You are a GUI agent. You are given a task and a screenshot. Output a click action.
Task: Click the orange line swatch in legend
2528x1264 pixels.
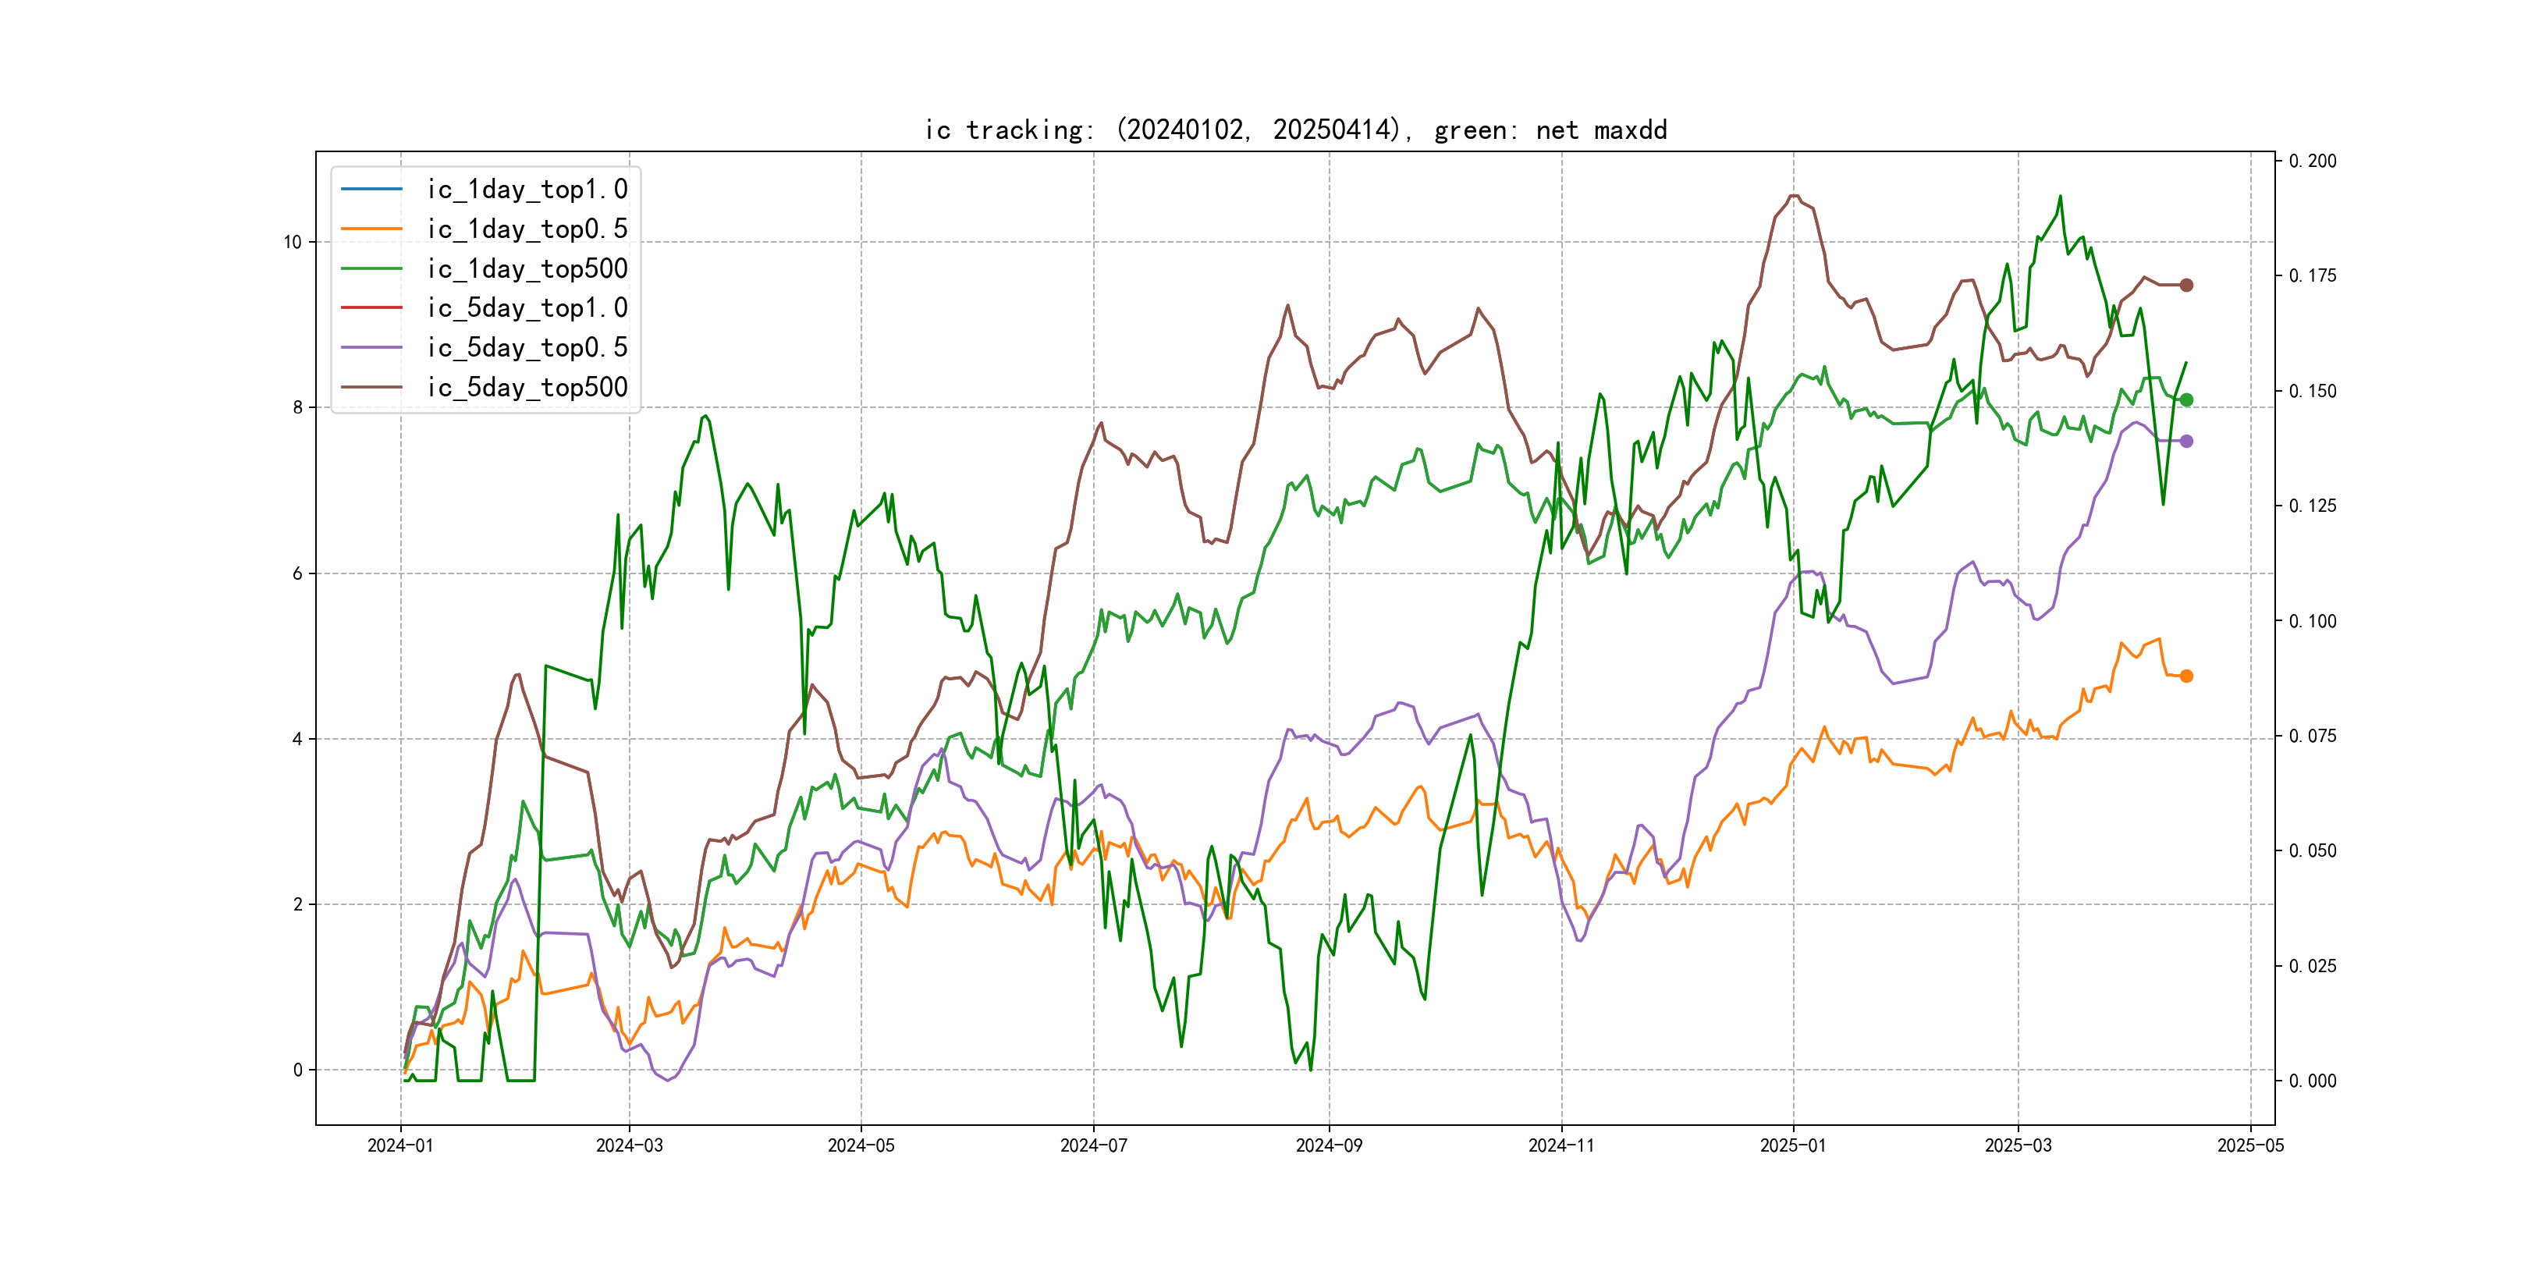pyautogui.click(x=372, y=229)
